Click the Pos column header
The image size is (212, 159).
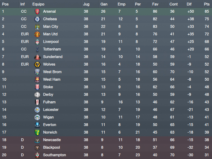5,4
